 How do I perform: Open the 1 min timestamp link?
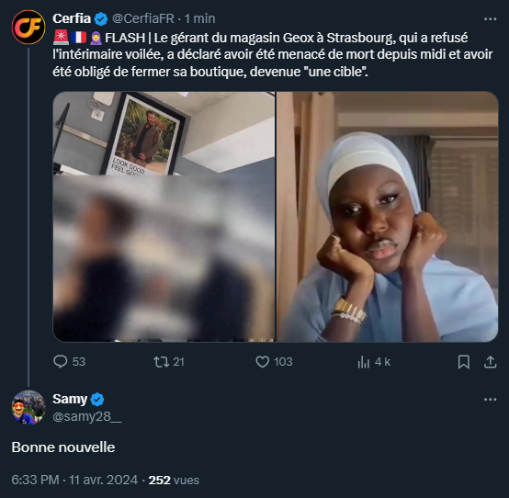199,18
